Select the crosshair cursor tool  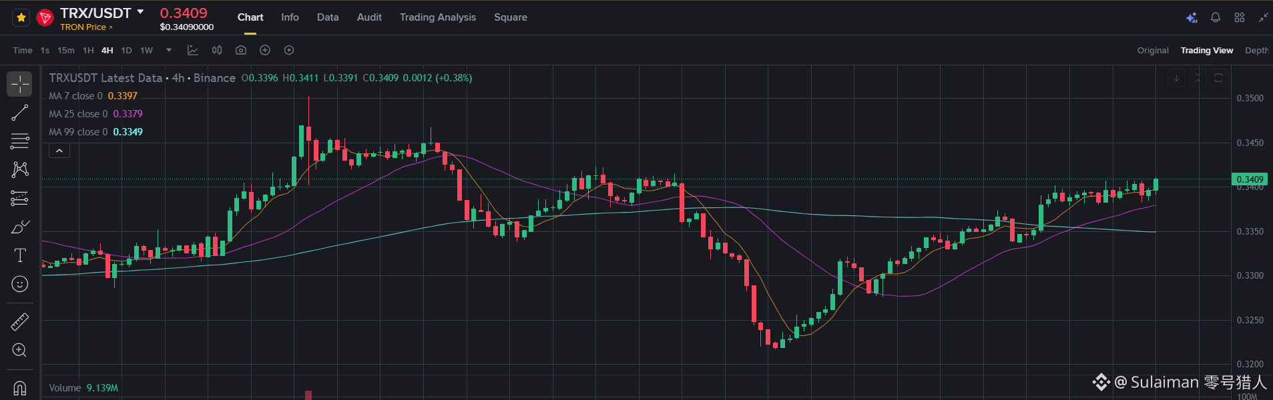pyautogui.click(x=20, y=84)
